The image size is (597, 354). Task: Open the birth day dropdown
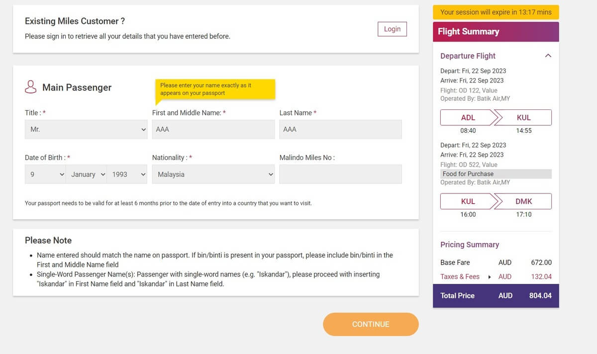[x=45, y=175]
